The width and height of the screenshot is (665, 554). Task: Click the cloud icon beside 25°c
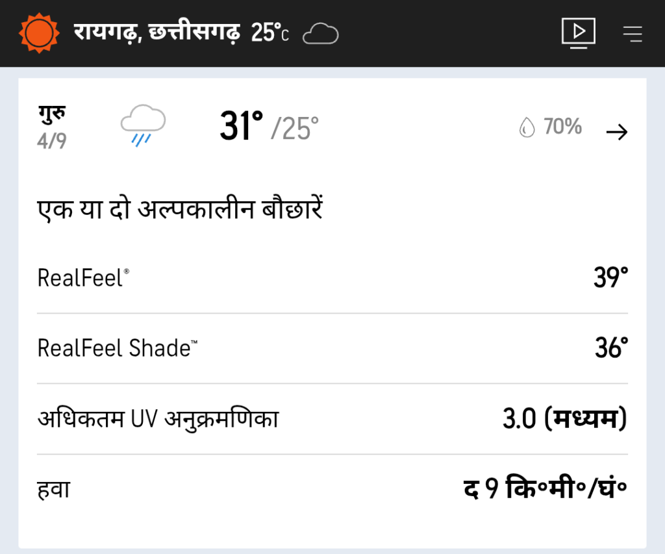[x=321, y=33]
